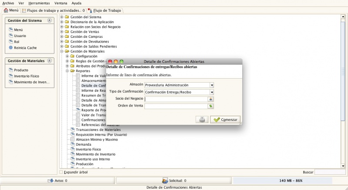Screen dimensions: 348x190
Task: Switch to Flujos de trabajo y actividades tab
Action: pos(54,10)
